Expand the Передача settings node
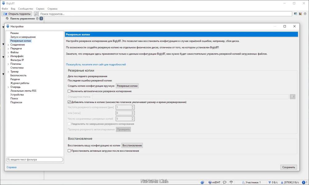309x185 pixels. point(8,49)
